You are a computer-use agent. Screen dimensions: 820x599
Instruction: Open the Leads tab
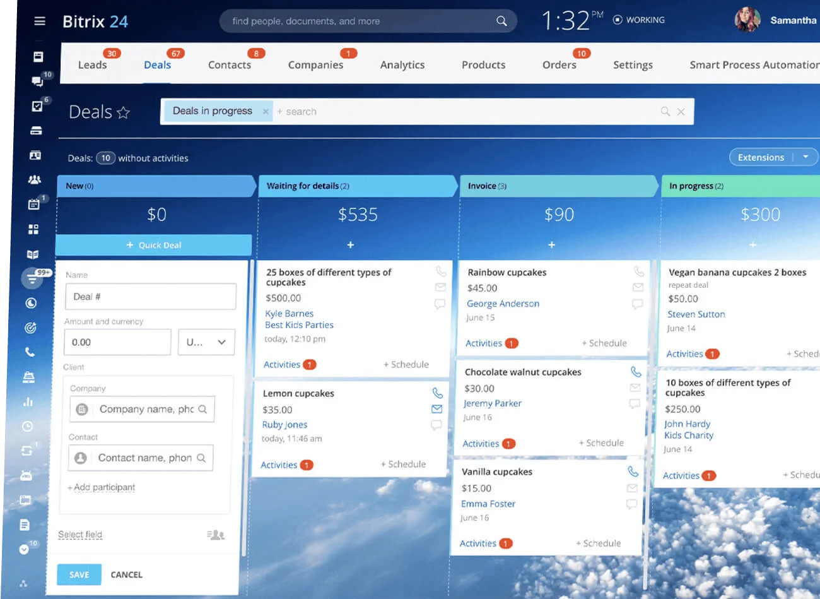click(92, 65)
